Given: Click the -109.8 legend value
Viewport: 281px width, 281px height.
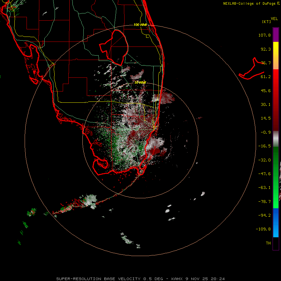Looking at the screenshot, I should point(263,229).
